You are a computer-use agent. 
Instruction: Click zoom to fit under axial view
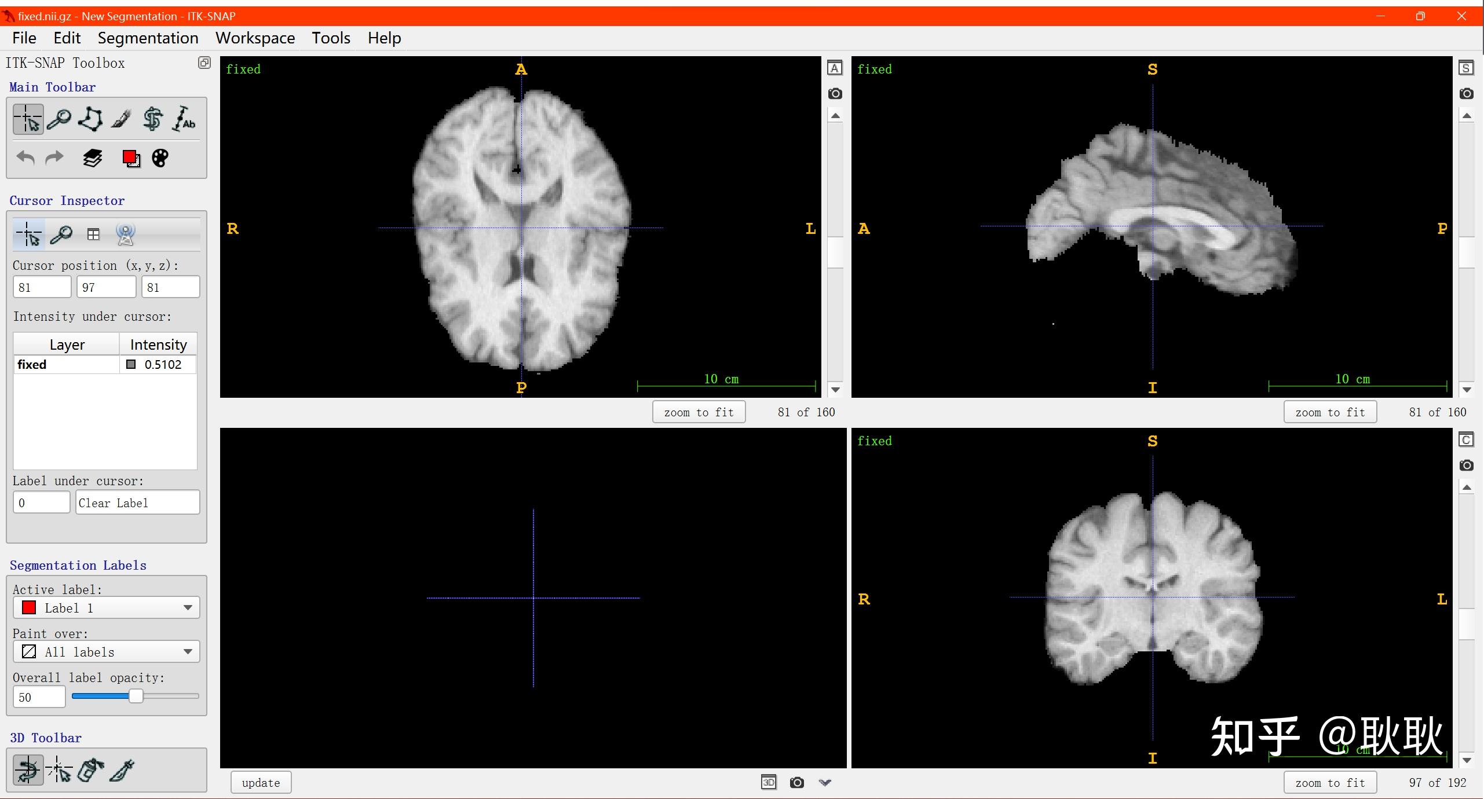pyautogui.click(x=699, y=412)
